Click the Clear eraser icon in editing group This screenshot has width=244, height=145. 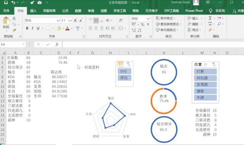click(210, 30)
